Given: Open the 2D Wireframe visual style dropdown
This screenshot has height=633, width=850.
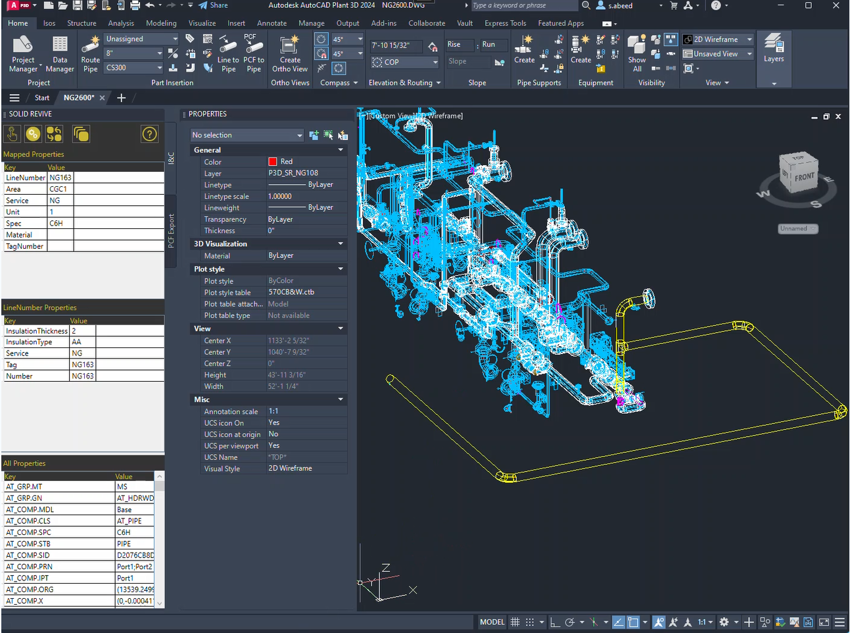Looking at the screenshot, I should tap(717, 39).
